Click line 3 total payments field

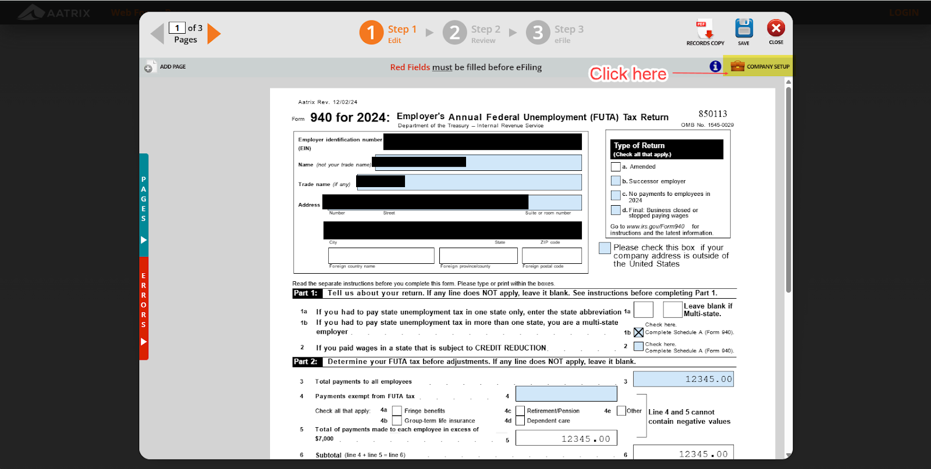pos(683,379)
